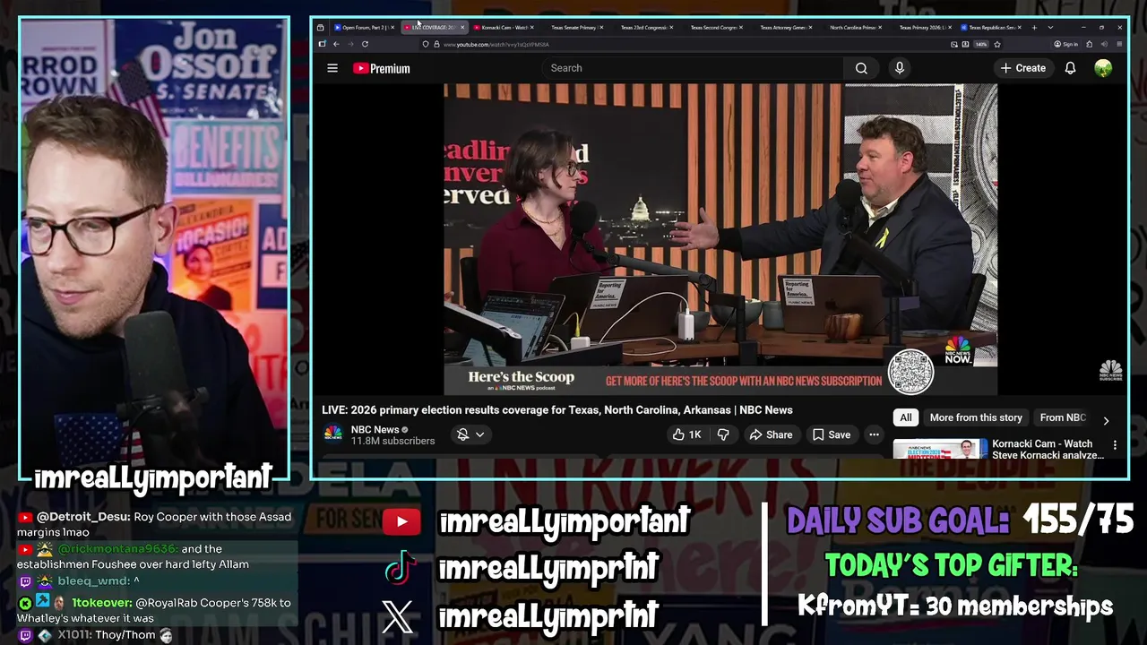
Task: Switch to North Carolina Primary tab
Action: (854, 28)
